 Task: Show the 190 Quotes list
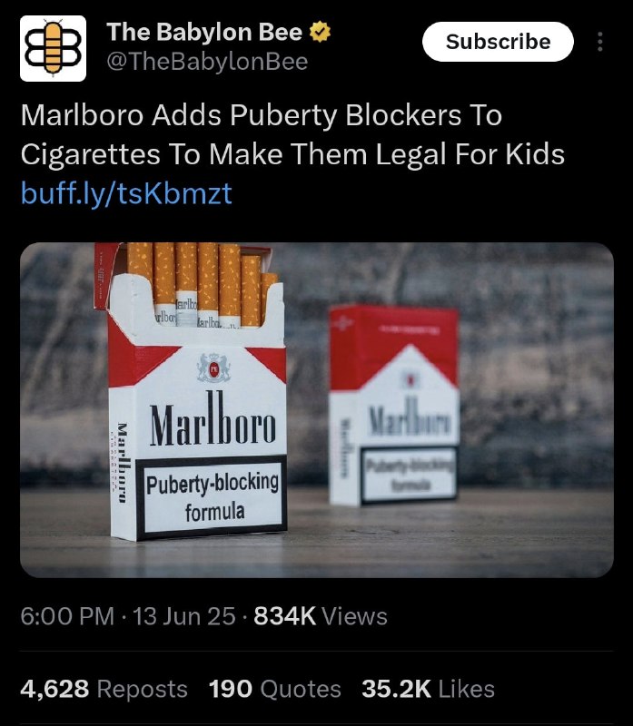(275, 689)
